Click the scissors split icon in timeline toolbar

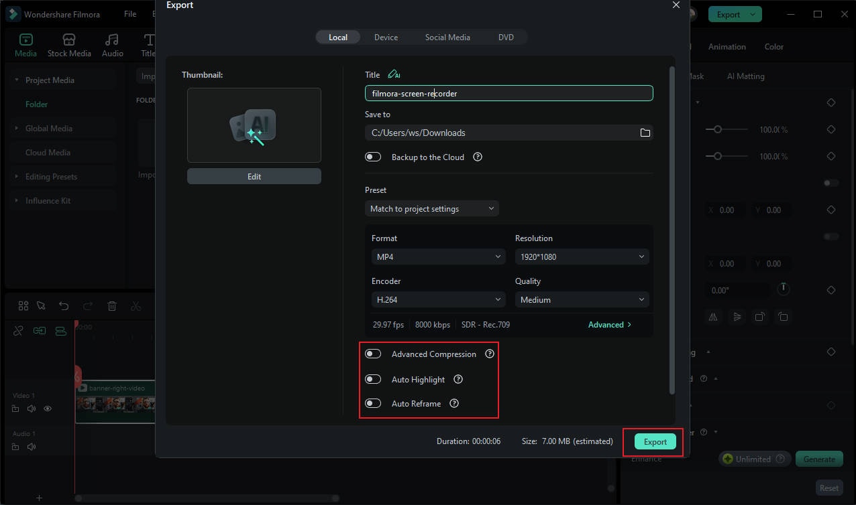136,306
